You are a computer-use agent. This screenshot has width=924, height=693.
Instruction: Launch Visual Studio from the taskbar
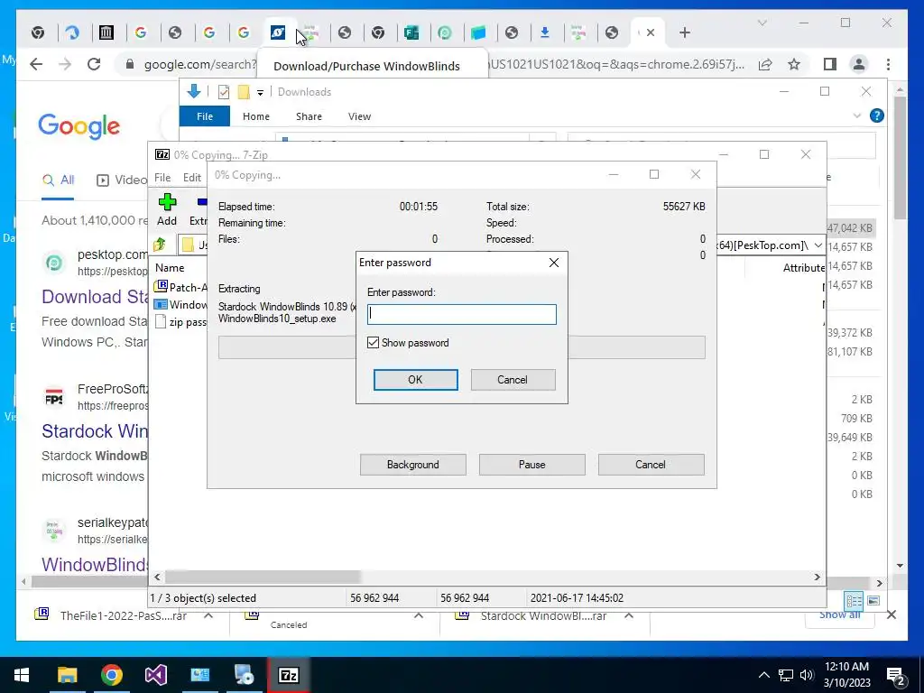(x=155, y=675)
